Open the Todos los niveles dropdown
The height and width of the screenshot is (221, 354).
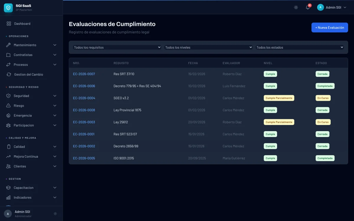tap(208, 47)
